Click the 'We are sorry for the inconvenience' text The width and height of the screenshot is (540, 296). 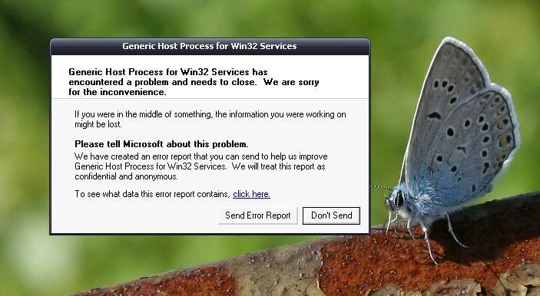tap(194, 87)
